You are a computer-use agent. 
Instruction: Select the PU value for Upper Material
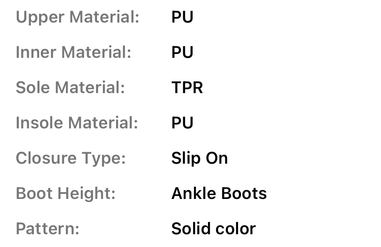(182, 17)
